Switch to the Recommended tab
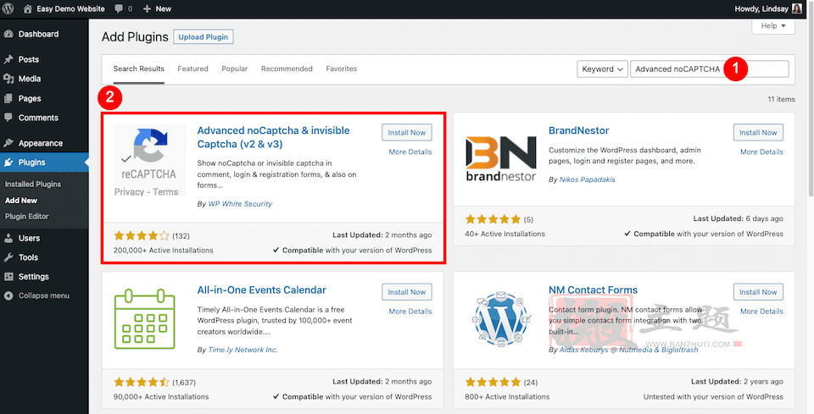Viewport: 814px width, 414px height. (287, 69)
